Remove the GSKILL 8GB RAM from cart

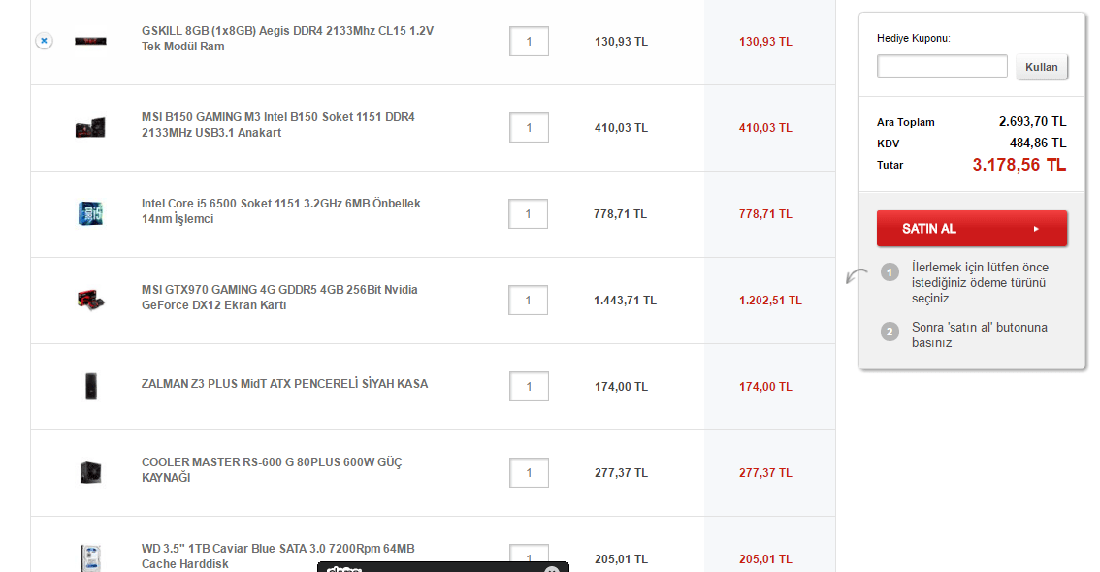44,41
